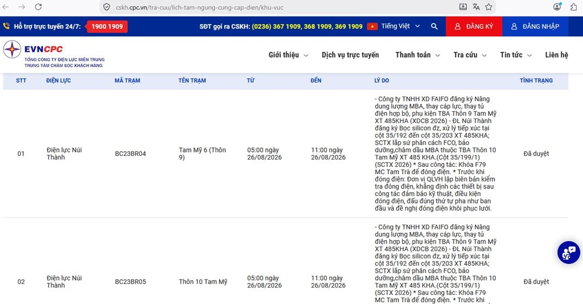Select station code BC23BR05
Image resolution: width=583 pixels, height=304 pixels.
tap(130, 282)
